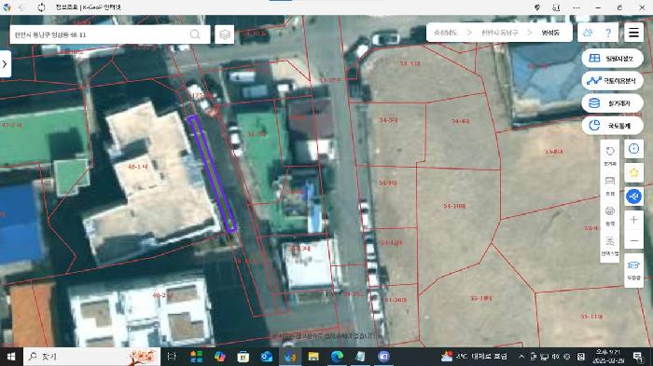Click the question mark help icon
Image resolution: width=653 pixels, height=366 pixels.
pyautogui.click(x=608, y=33)
